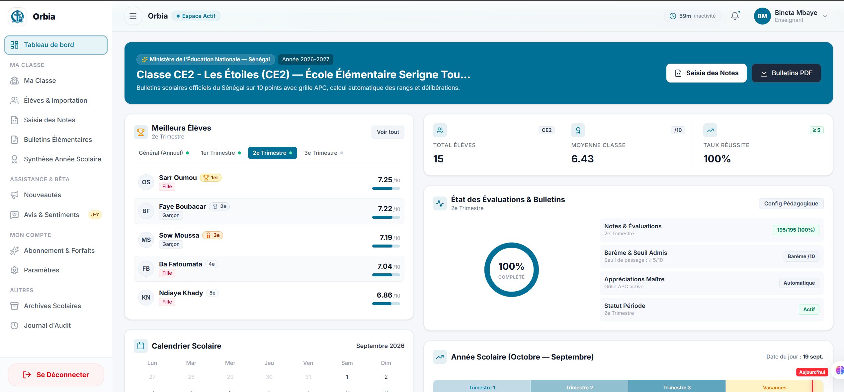Open Journal d'Audit
This screenshot has width=844, height=392.
pyautogui.click(x=56, y=325)
